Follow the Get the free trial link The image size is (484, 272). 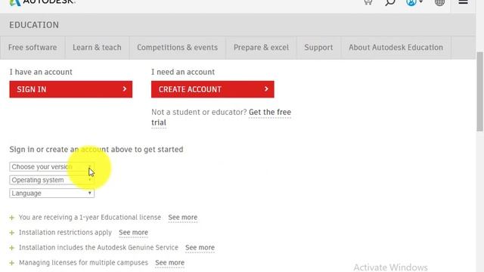(x=270, y=113)
